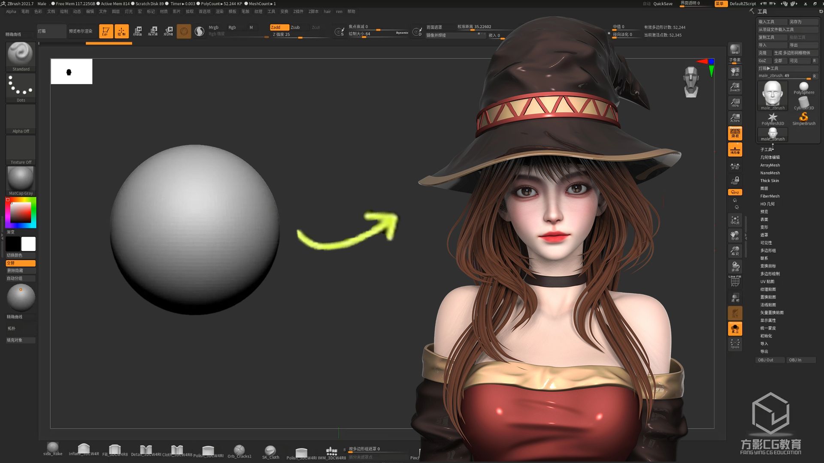Select the Move mode icon (M)
824x463 pixels.
tap(137, 31)
